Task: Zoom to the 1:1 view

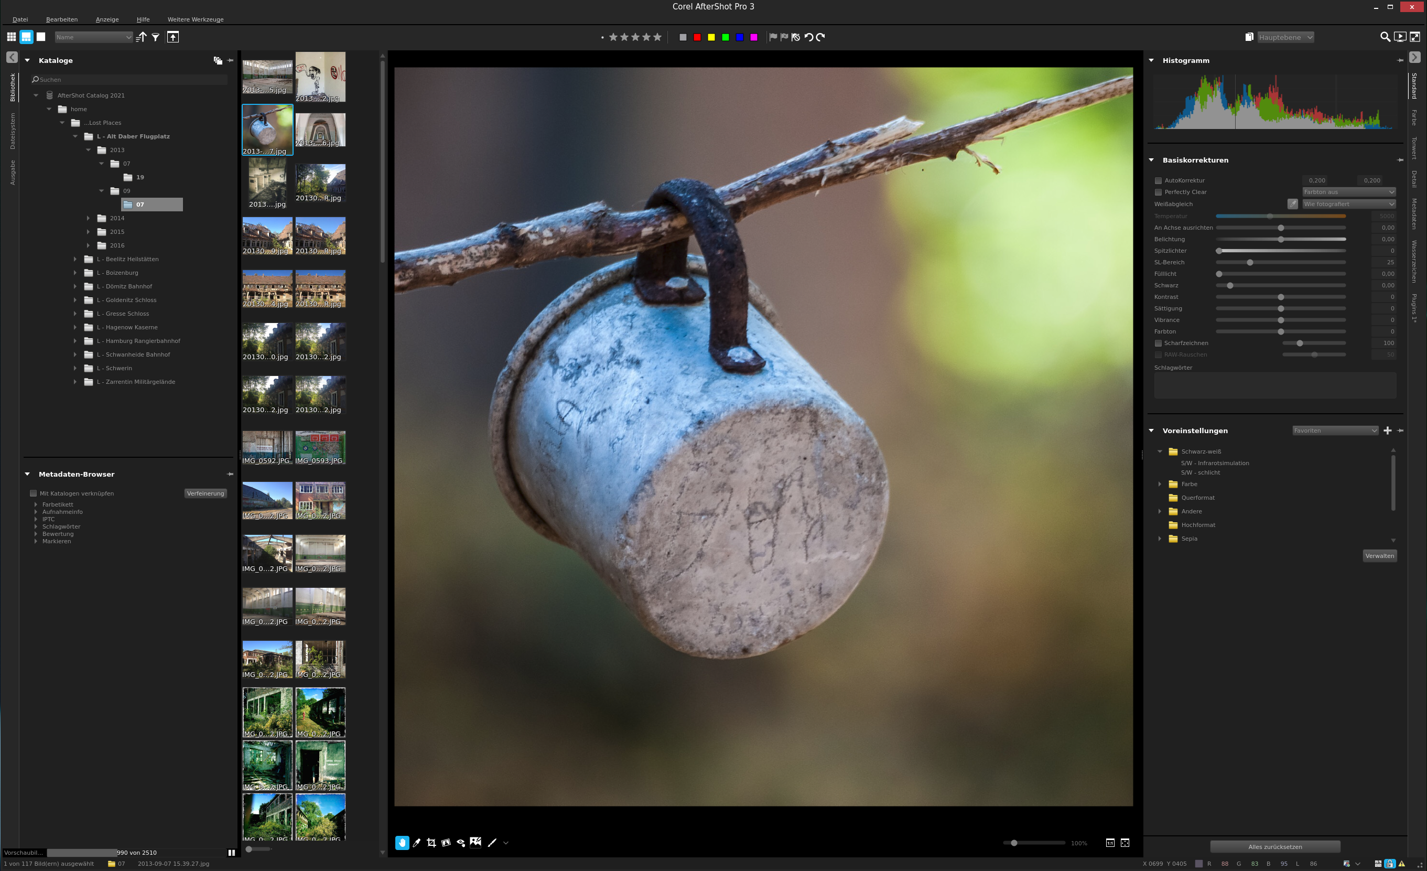Action: pyautogui.click(x=1110, y=843)
